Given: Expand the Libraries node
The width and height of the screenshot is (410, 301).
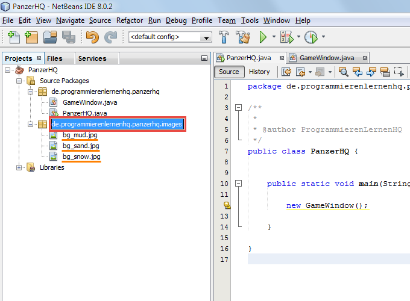Looking at the screenshot, I should (x=19, y=167).
